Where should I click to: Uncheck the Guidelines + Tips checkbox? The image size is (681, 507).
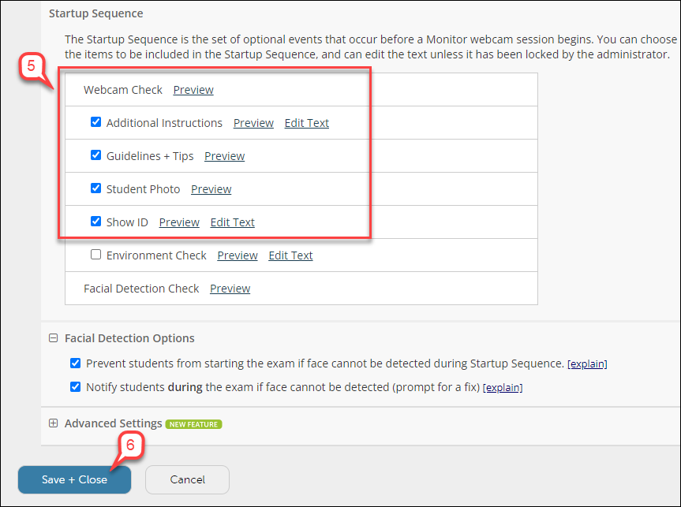point(96,155)
